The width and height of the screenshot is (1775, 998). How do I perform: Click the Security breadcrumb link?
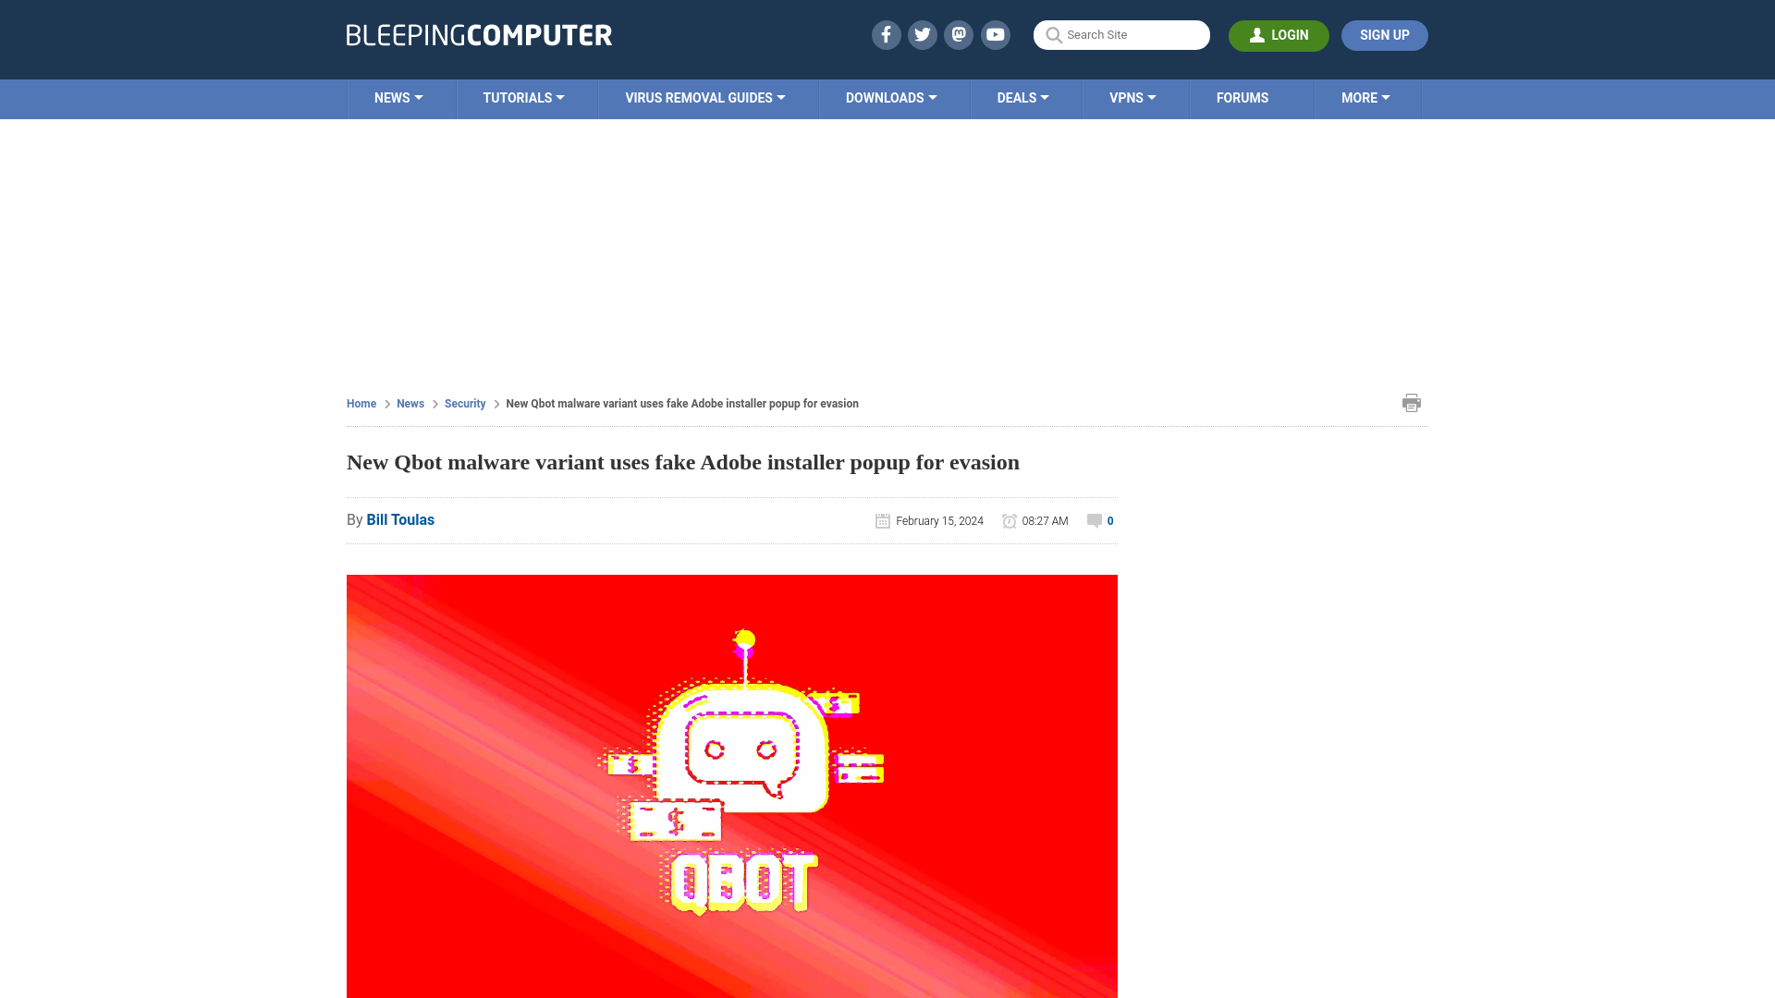(464, 403)
